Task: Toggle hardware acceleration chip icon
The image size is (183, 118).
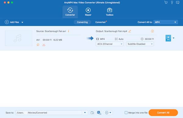Action: click(99, 112)
